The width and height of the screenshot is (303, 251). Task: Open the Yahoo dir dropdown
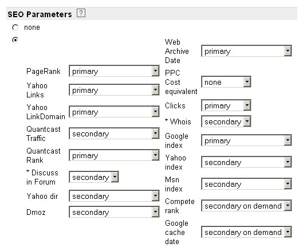point(114,196)
